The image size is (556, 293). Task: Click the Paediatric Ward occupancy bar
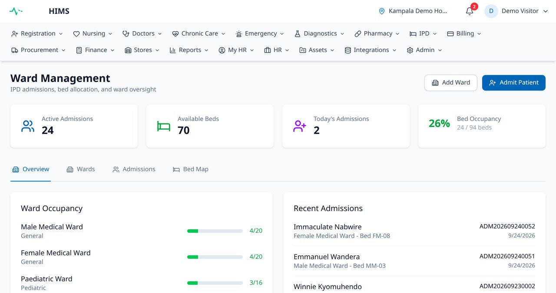tap(215, 283)
